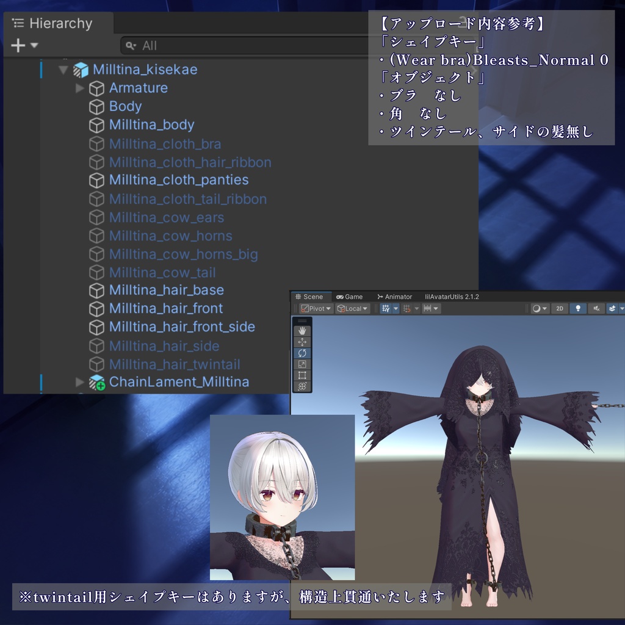Select the Scale tool
Viewport: 625px width, 625px height.
click(302, 364)
